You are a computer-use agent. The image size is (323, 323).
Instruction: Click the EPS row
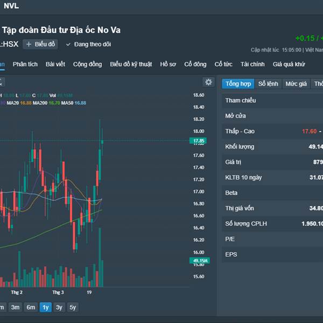pos(272,255)
